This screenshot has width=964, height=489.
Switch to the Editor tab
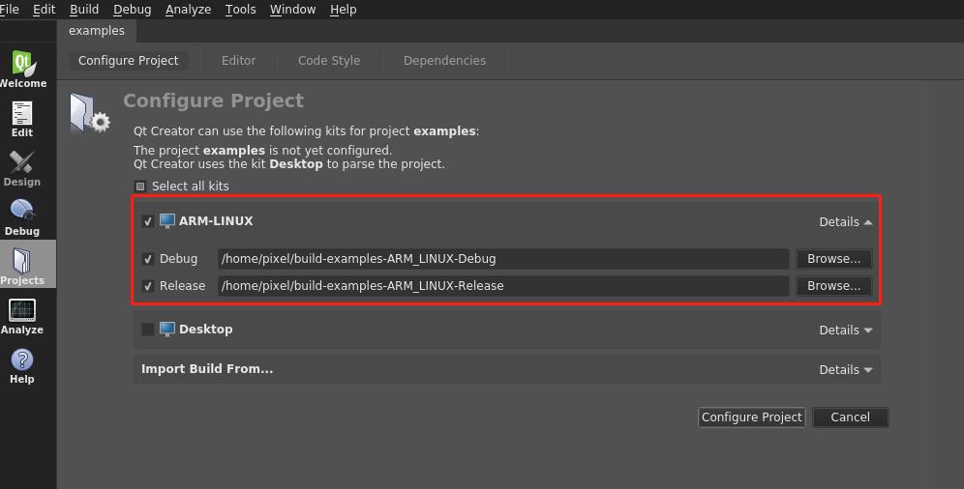pyautogui.click(x=238, y=61)
